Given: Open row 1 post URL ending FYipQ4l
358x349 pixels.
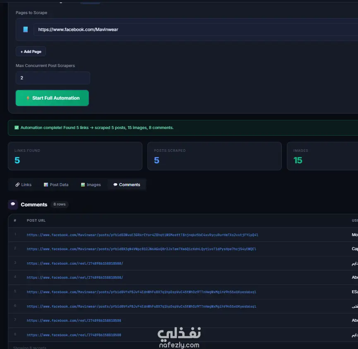Looking at the screenshot, I should [x=142, y=235].
